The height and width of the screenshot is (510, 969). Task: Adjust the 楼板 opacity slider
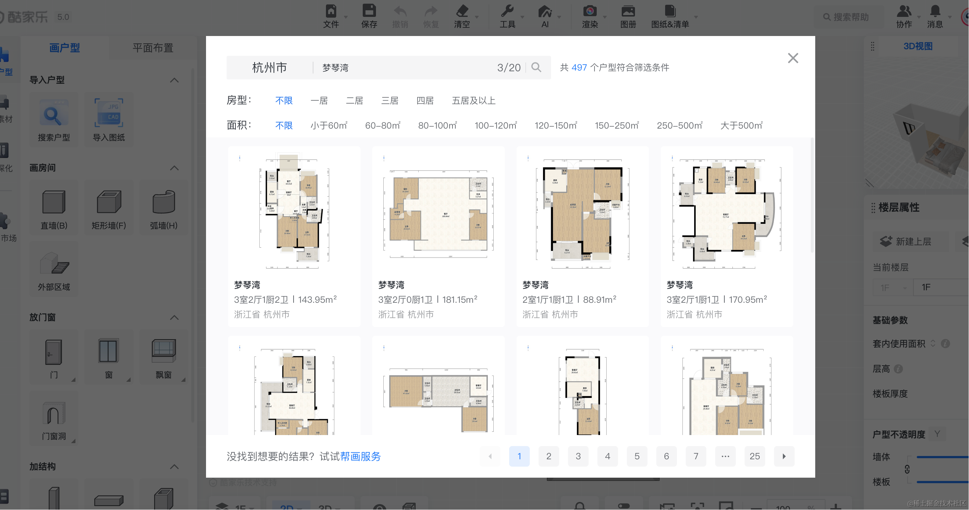point(942,481)
